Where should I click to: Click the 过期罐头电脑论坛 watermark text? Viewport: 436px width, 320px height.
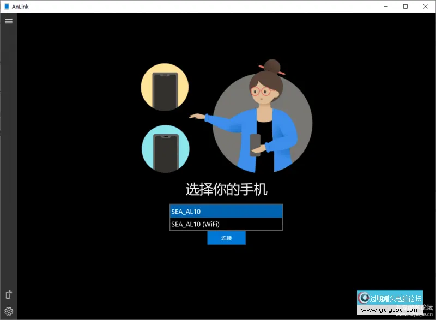[x=396, y=299]
